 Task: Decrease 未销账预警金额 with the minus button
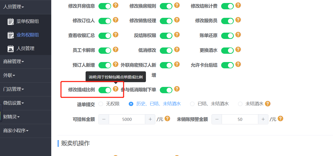point(217,119)
